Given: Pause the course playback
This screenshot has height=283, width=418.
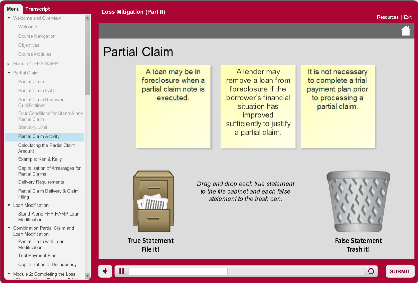Looking at the screenshot, I should (122, 271).
